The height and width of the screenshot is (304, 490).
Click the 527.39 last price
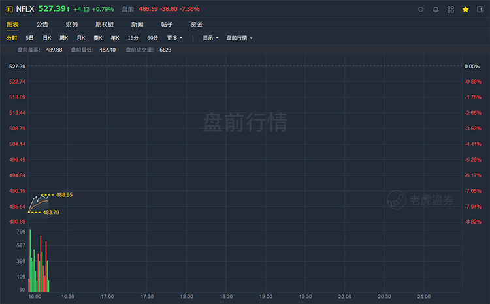52,8
